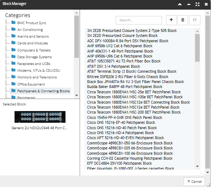Click the fullscreen expand icon in title bar
This screenshot has width=211, height=187.
198,4
